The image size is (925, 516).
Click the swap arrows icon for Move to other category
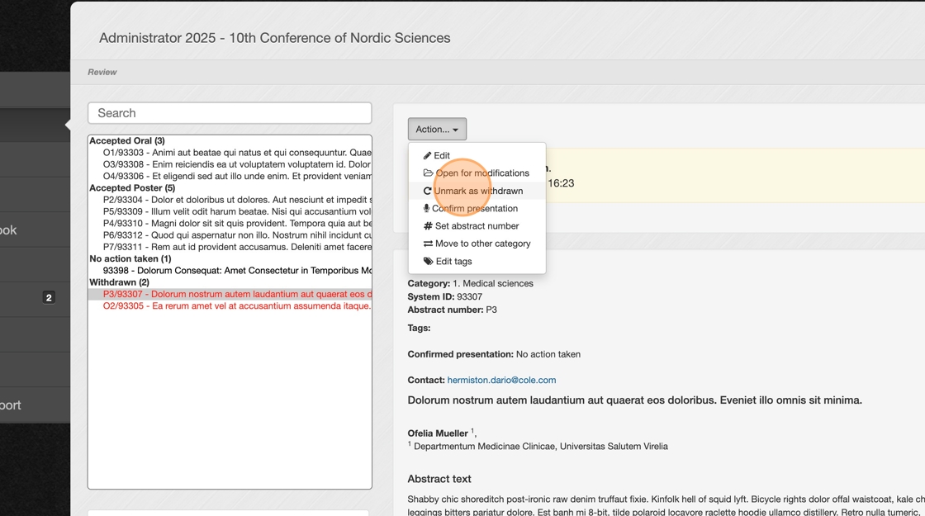click(428, 244)
